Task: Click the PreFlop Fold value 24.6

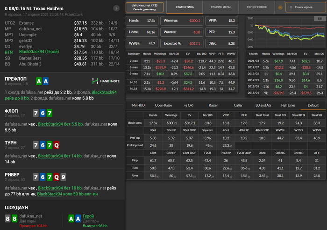Action: click(x=153, y=145)
